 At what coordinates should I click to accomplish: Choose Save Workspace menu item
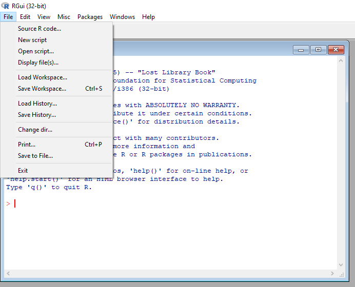42,89
